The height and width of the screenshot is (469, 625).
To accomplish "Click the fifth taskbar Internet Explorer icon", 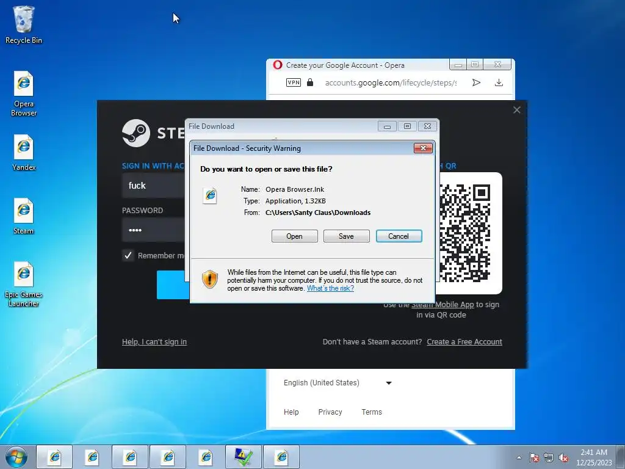I will pyautogui.click(x=206, y=457).
